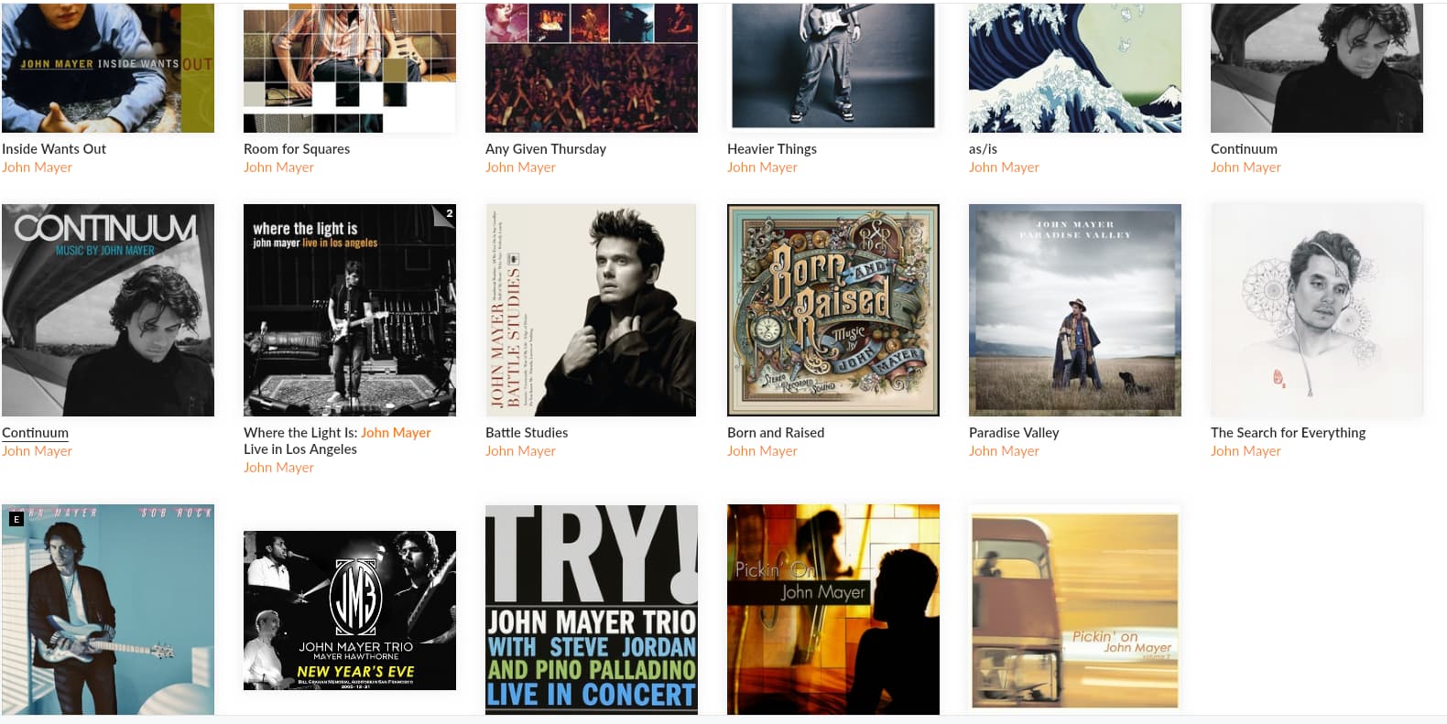Click John Mayer artist link under Battle Studies
Image resolution: width=1447 pixels, height=724 pixels.
520,451
